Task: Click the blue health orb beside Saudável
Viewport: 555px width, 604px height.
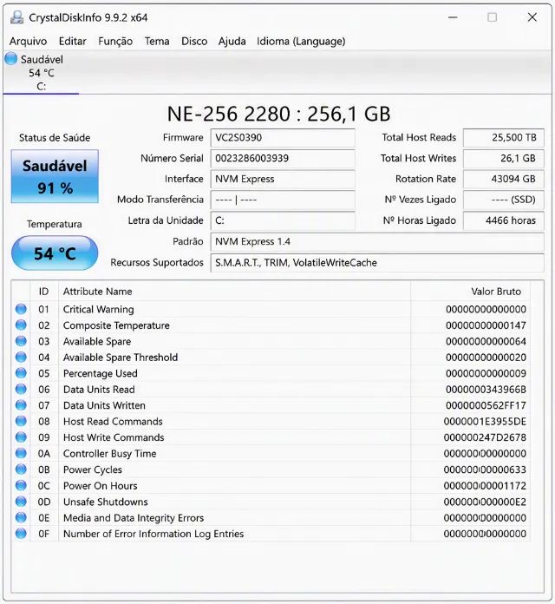Action: (x=11, y=59)
